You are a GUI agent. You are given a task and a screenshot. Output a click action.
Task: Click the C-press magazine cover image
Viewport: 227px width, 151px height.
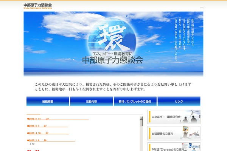pyautogui.click(x=191, y=147)
